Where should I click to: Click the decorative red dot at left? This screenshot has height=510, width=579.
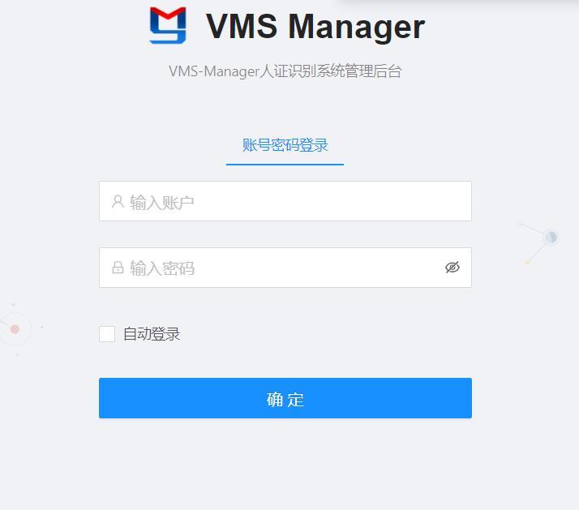[x=15, y=328]
